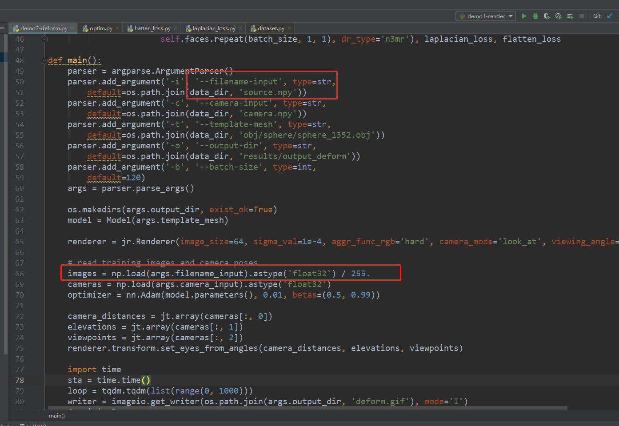Image resolution: width=619 pixels, height=426 pixels.
Task: Click the Profile run icon
Action: 559,16
